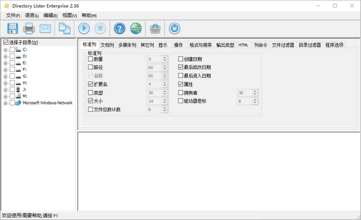
Task: Uncheck the 最后修改日期 checkbox
Action: click(180, 67)
